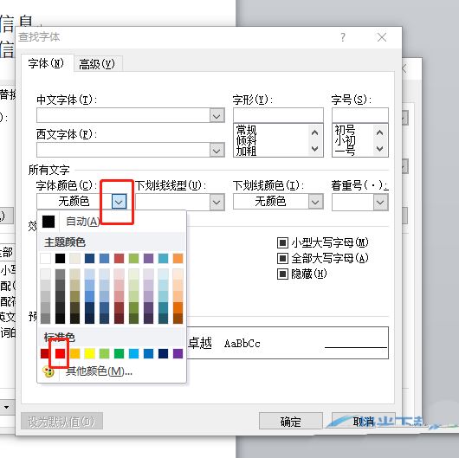Click 取消 to cancel
Screen dimensions: 459x458
pos(364,421)
